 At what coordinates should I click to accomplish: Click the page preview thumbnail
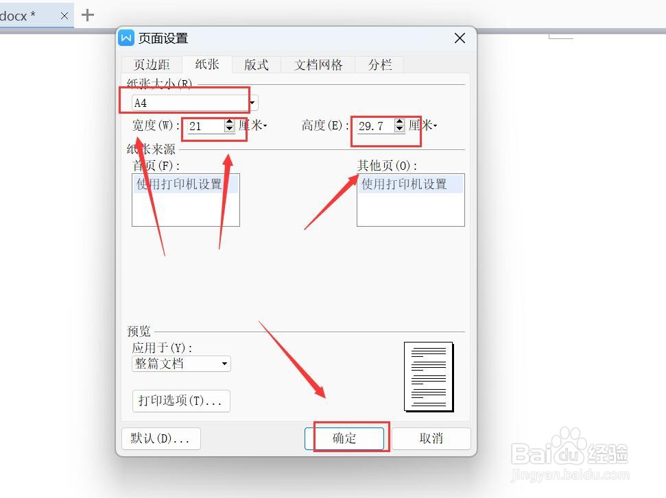[429, 377]
